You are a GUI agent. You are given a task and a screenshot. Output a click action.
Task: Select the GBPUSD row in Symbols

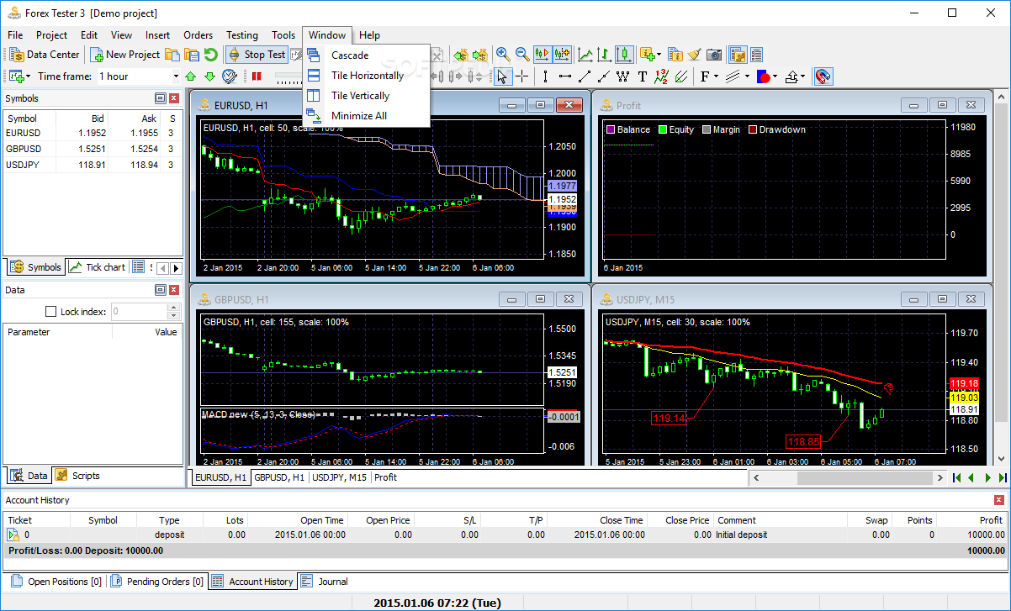pos(92,149)
